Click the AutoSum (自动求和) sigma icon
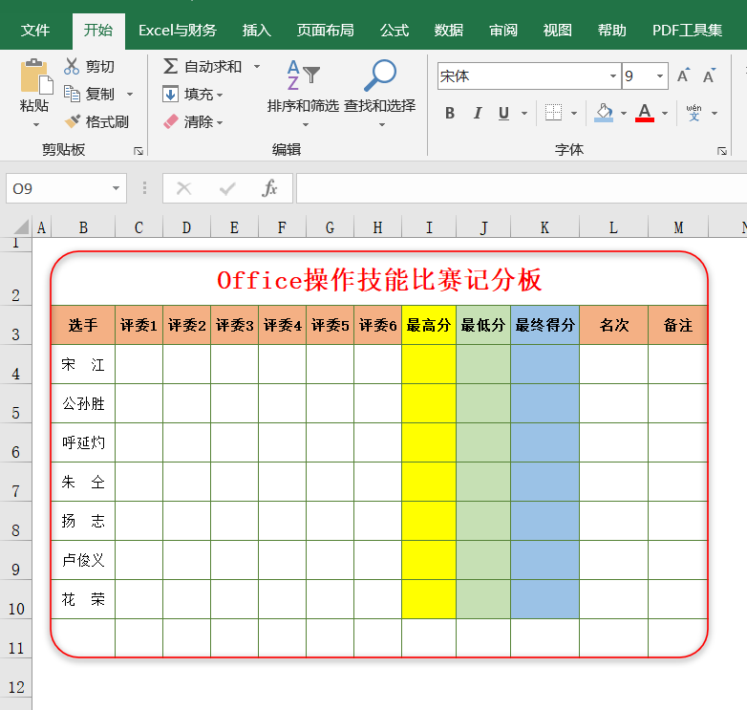The width and height of the screenshot is (747, 710). tap(171, 67)
